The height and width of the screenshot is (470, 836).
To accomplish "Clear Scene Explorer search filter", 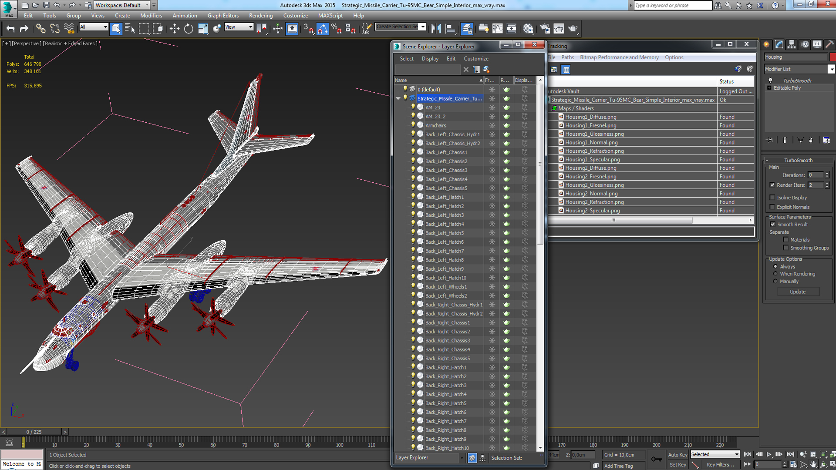I will point(466,70).
